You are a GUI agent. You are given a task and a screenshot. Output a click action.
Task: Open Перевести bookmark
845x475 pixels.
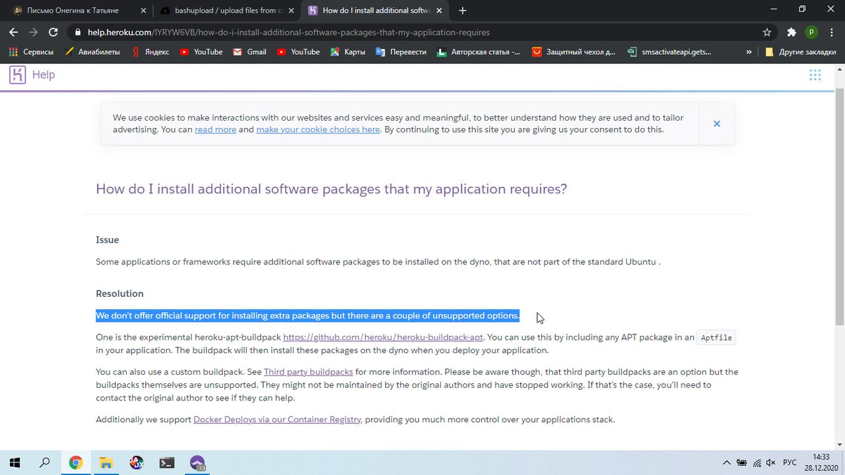[401, 51]
